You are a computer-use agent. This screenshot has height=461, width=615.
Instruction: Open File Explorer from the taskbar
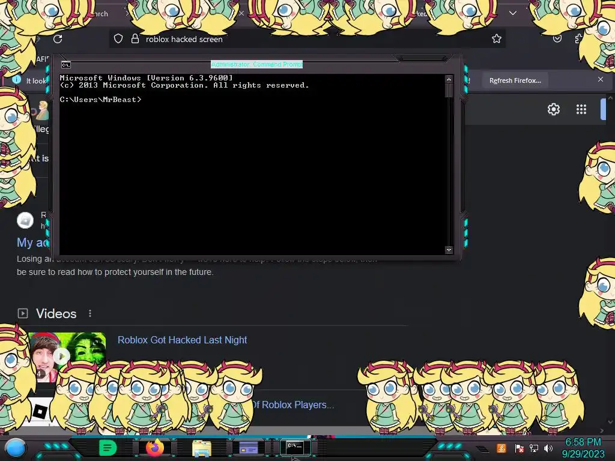[202, 448]
